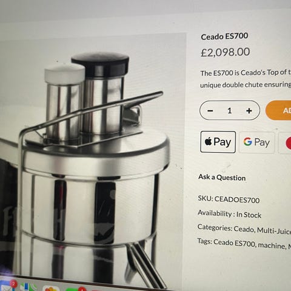Click the Google G logo on Google Pay

[x=248, y=142]
